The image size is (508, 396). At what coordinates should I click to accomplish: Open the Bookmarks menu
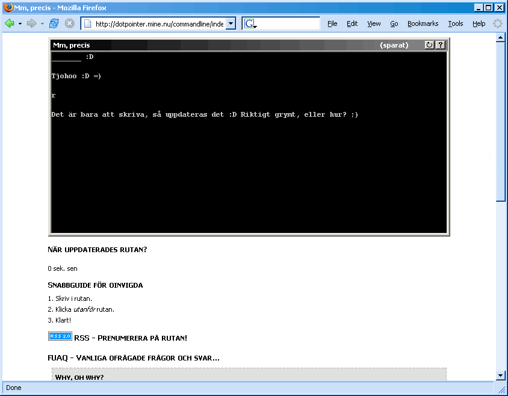pyautogui.click(x=423, y=23)
